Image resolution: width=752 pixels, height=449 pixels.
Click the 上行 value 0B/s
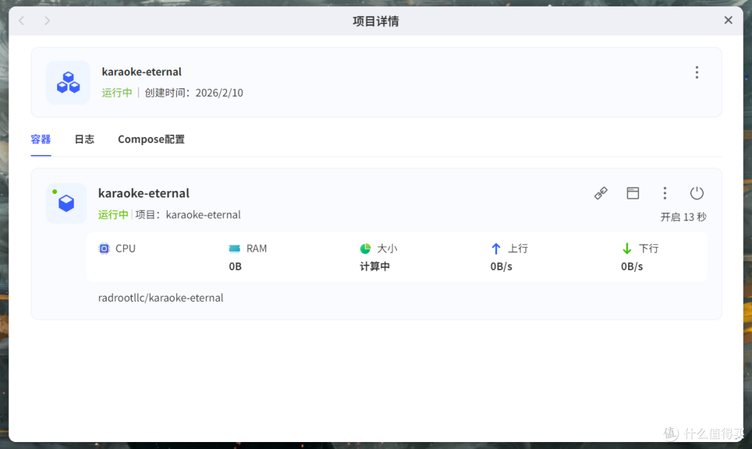coord(501,267)
